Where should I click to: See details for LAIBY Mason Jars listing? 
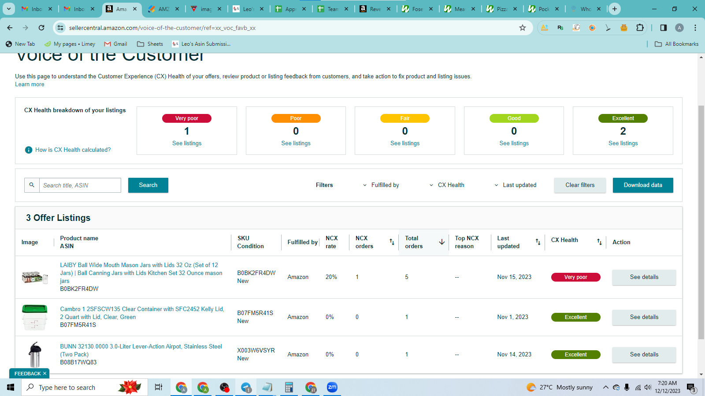pos(644,277)
